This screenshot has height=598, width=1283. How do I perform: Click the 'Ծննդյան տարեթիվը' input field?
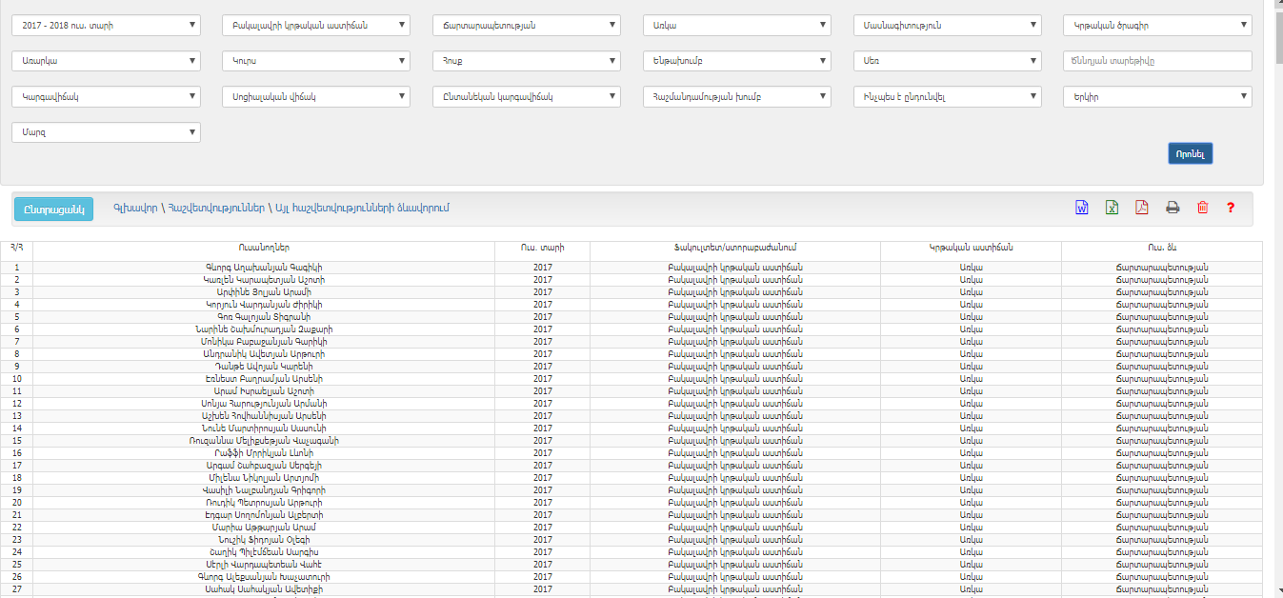pos(1157,61)
